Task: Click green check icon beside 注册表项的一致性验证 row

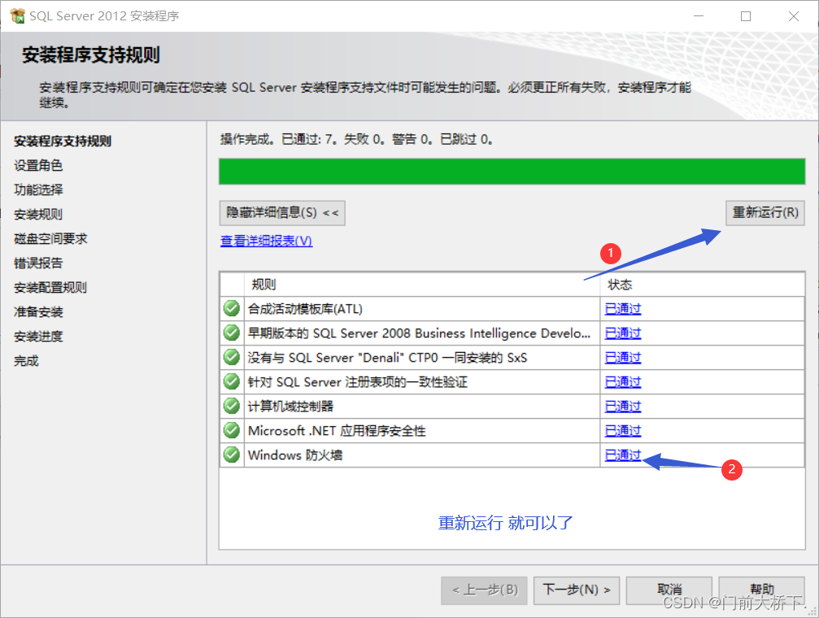Action: (232, 381)
